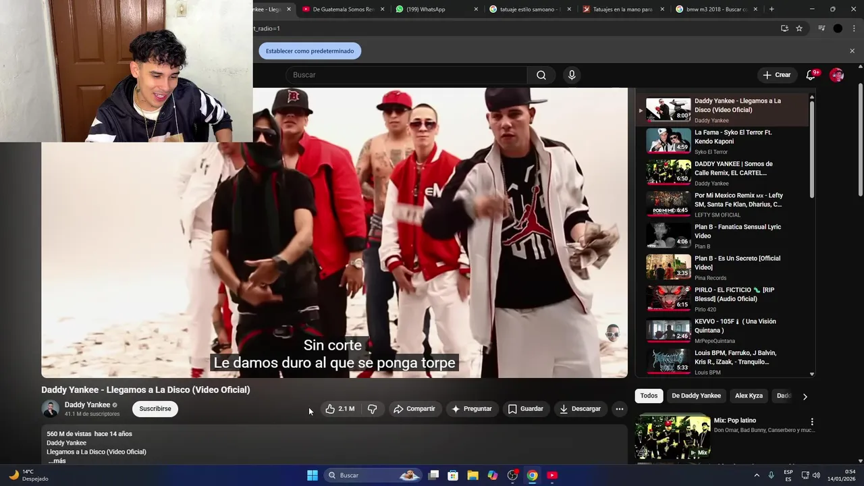Activate voice search microphone

pos(572,75)
